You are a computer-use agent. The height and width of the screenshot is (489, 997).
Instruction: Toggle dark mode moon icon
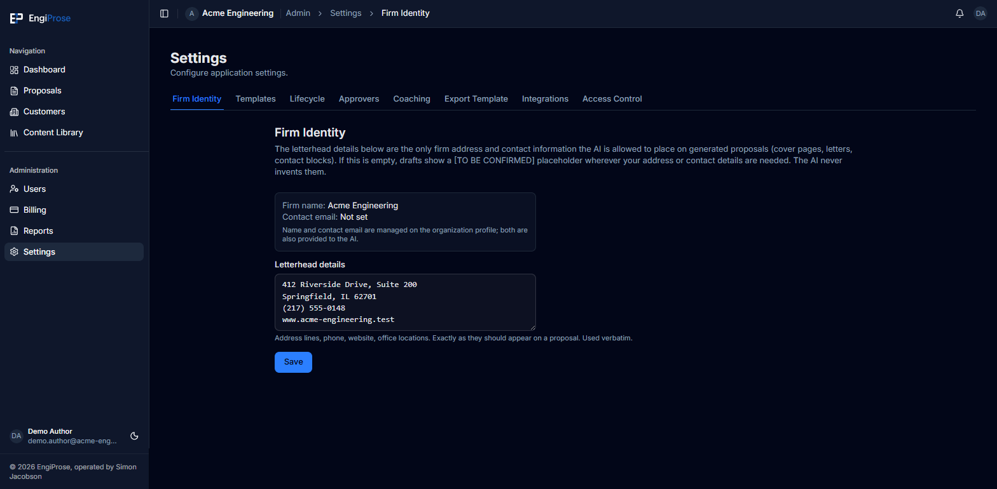coord(134,436)
